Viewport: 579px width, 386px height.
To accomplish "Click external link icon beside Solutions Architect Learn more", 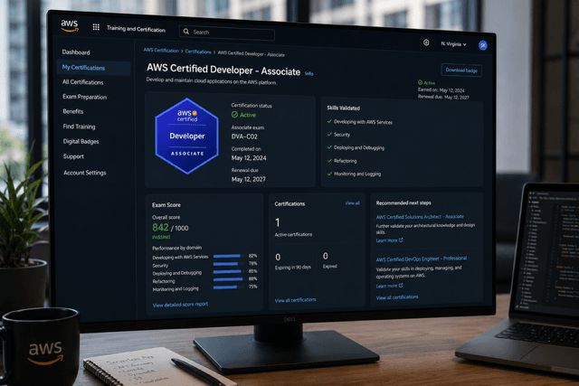I will coord(401,240).
